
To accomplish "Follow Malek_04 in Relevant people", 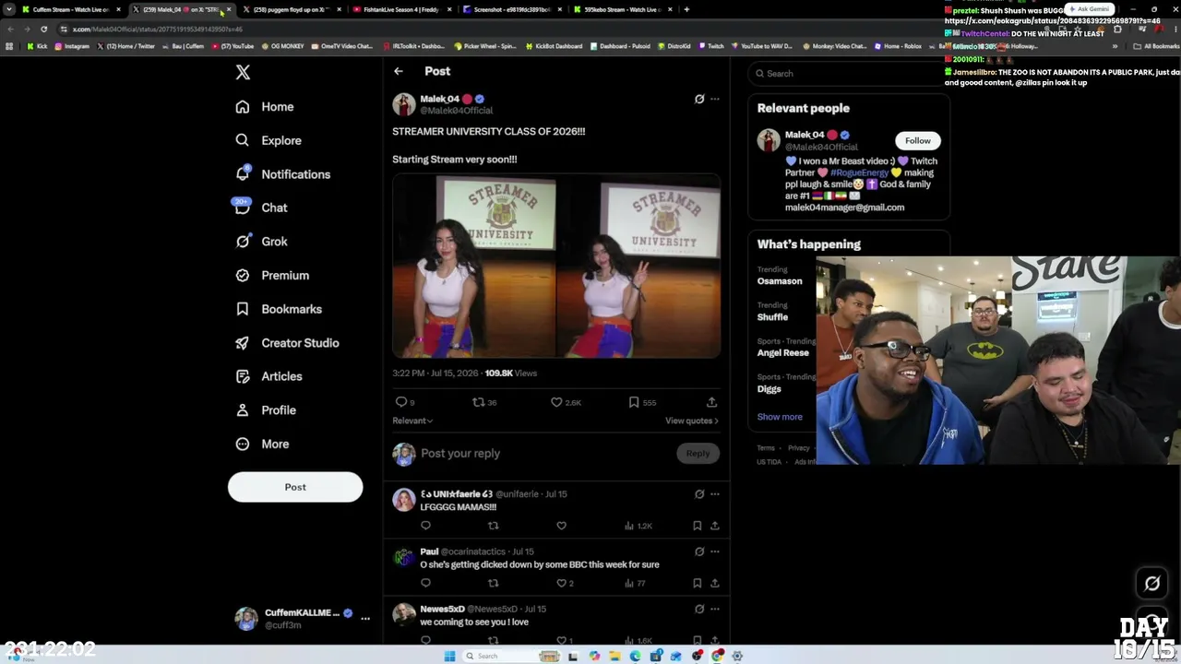I will (917, 141).
